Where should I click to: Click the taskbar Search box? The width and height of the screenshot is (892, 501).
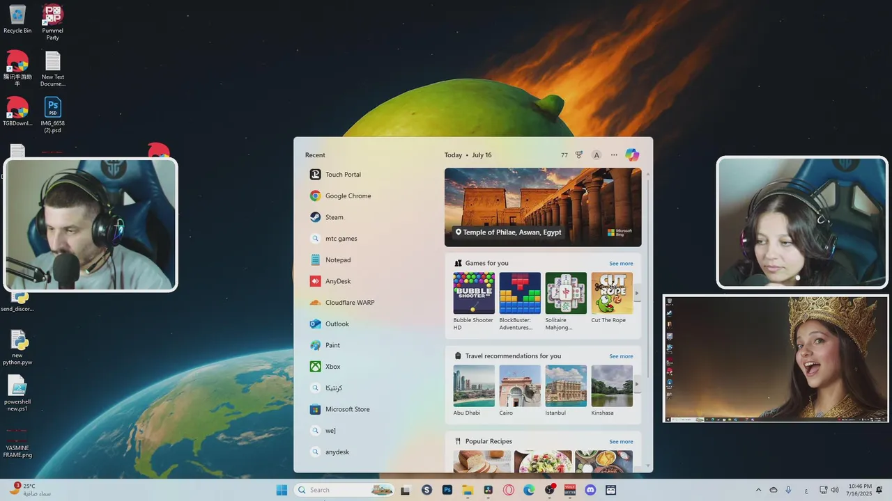click(344, 490)
